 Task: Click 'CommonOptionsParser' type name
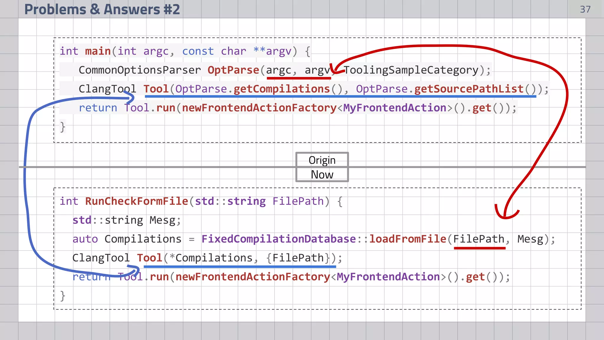point(140,70)
